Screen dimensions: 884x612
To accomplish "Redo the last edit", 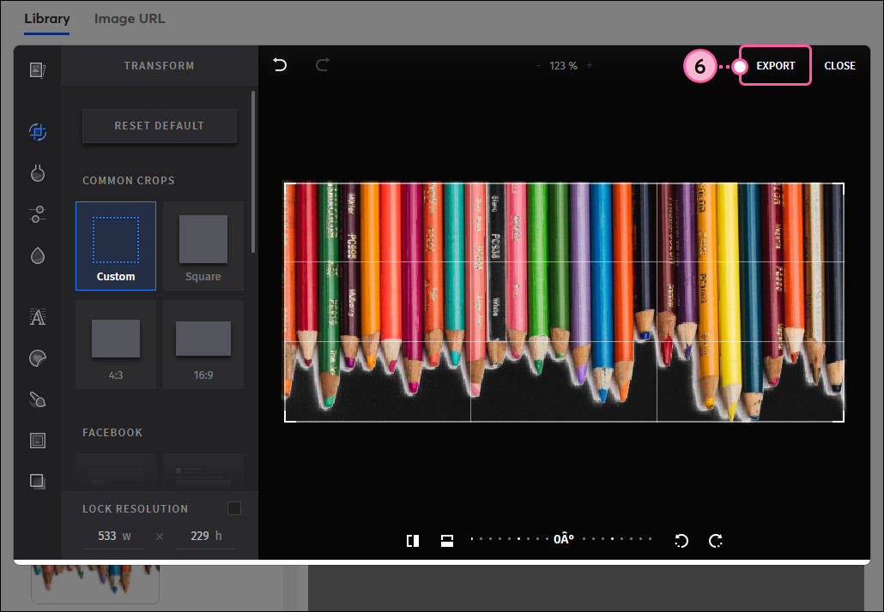I will tap(322, 65).
